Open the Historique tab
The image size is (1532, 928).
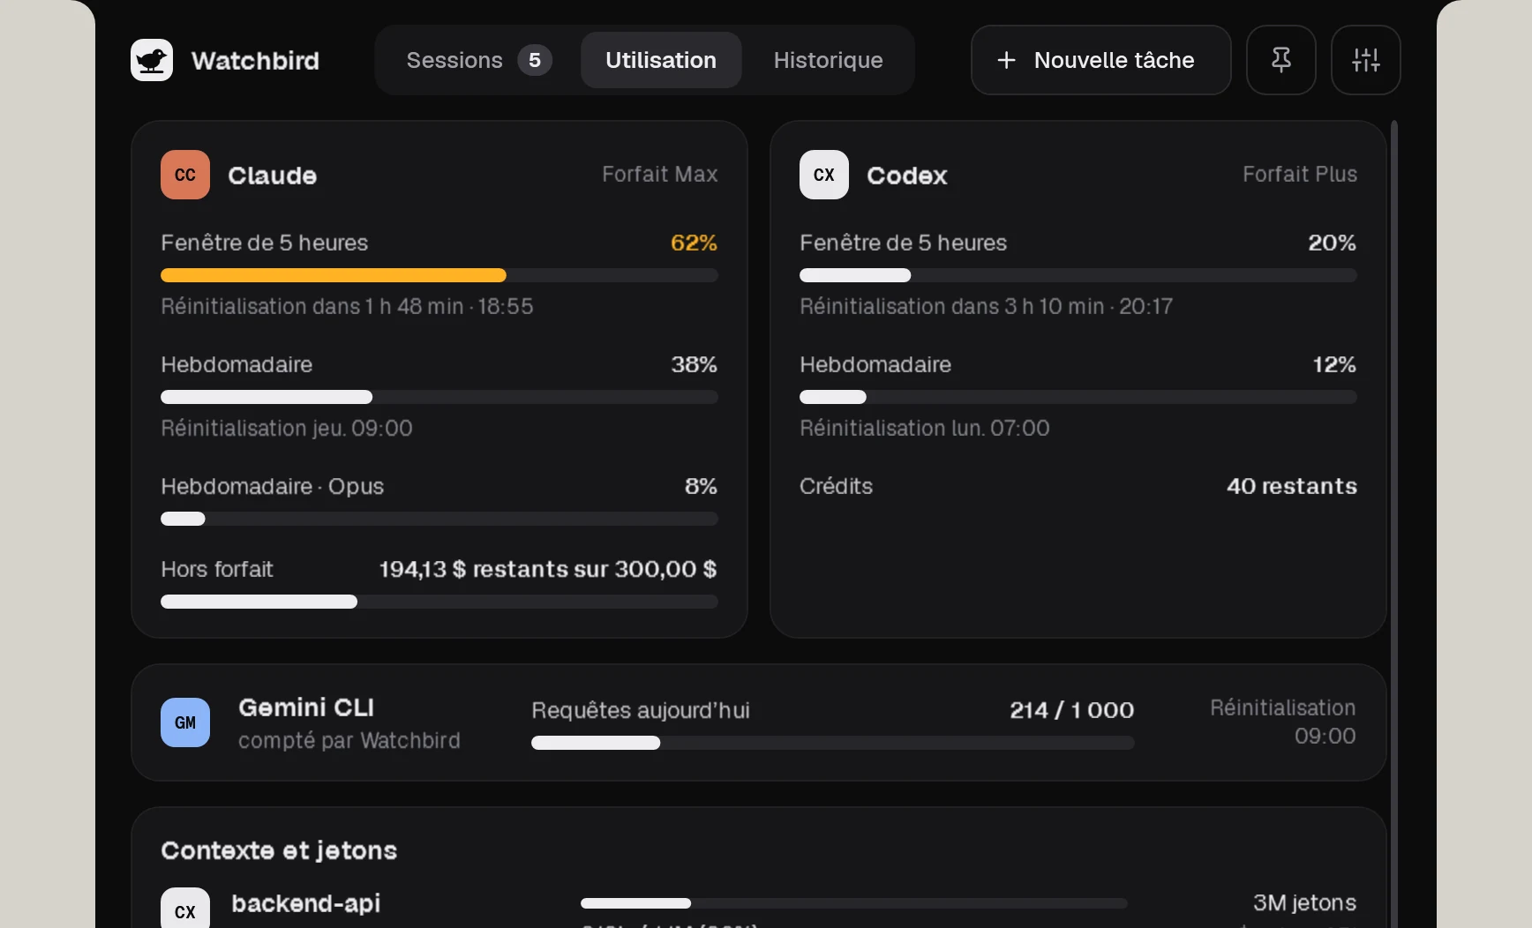[828, 60]
